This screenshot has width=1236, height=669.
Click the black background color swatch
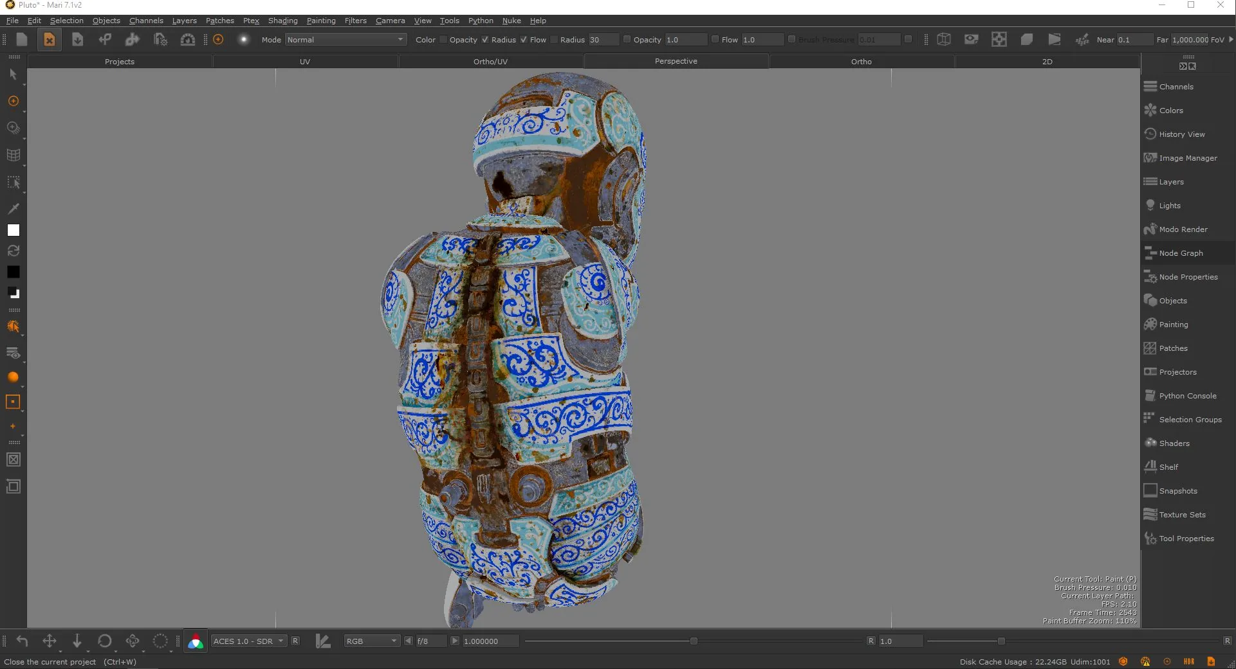13,272
